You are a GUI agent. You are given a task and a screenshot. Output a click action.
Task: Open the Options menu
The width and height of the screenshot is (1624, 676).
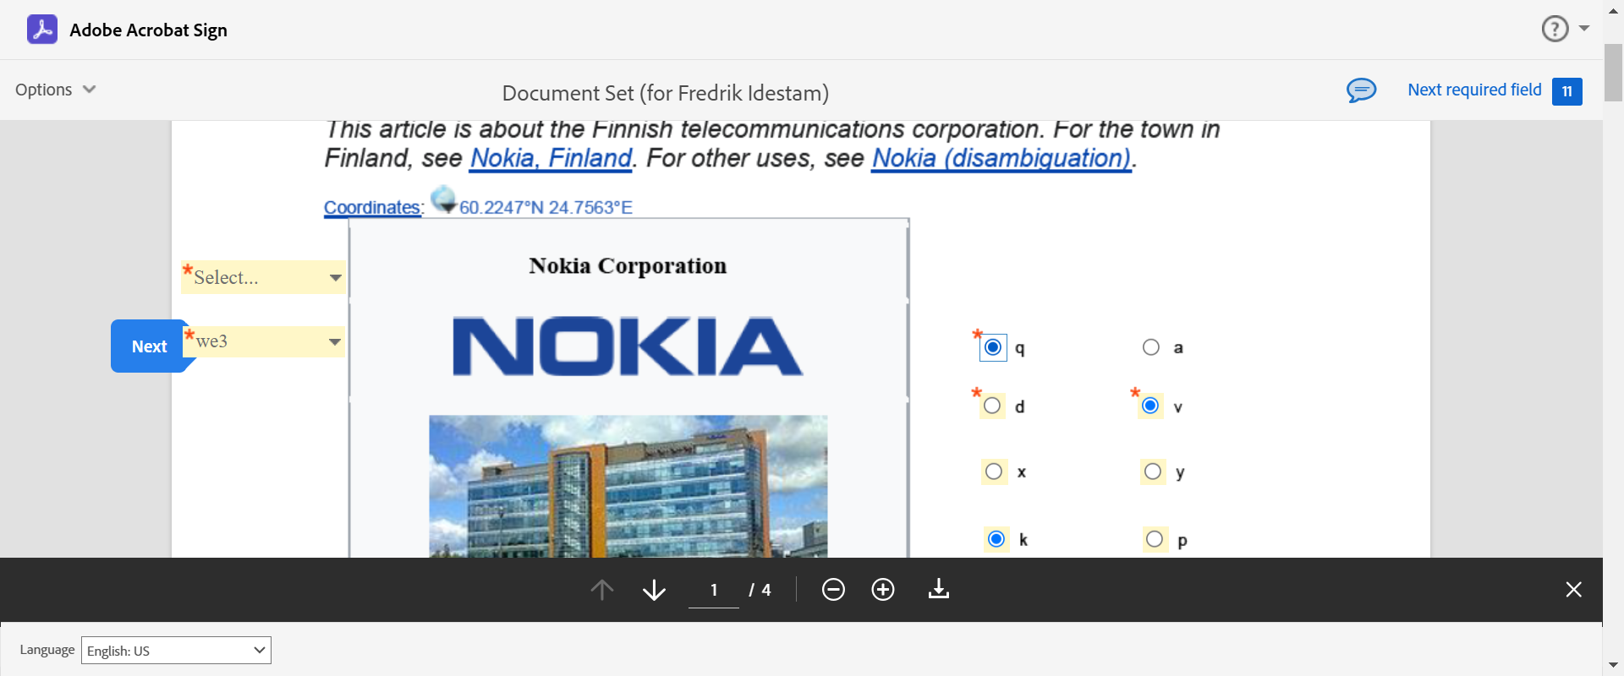(55, 90)
